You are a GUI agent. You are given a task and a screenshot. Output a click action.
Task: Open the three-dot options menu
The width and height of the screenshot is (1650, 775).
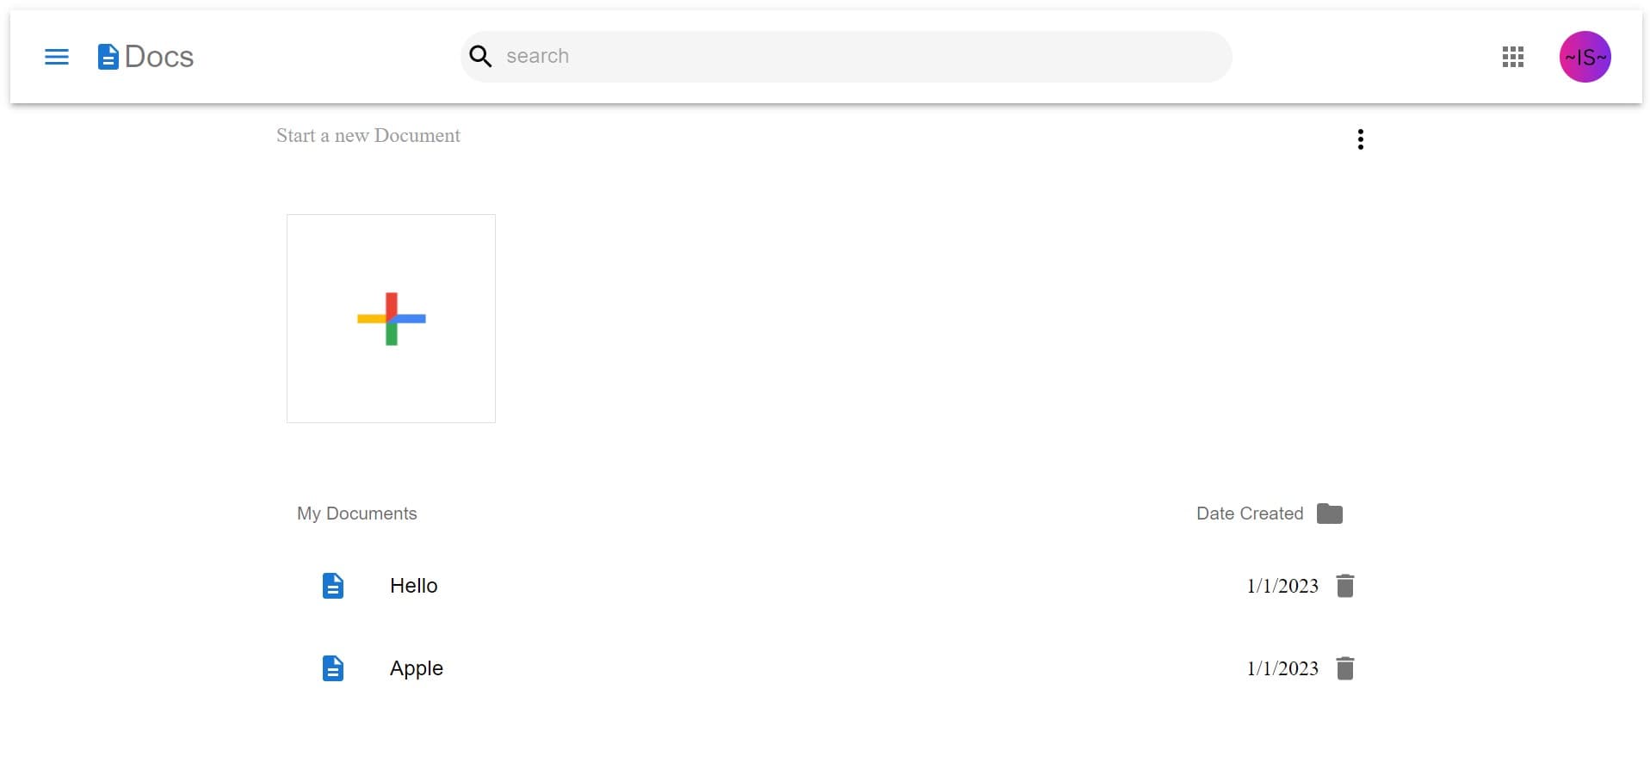1360,139
